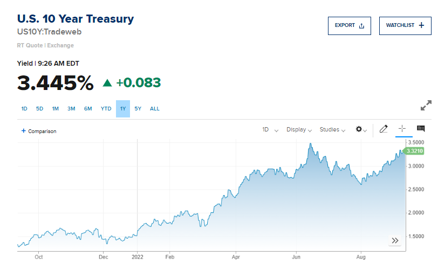Click the 3.3210 price marker label
This screenshot has width=438, height=264.
[x=414, y=151]
